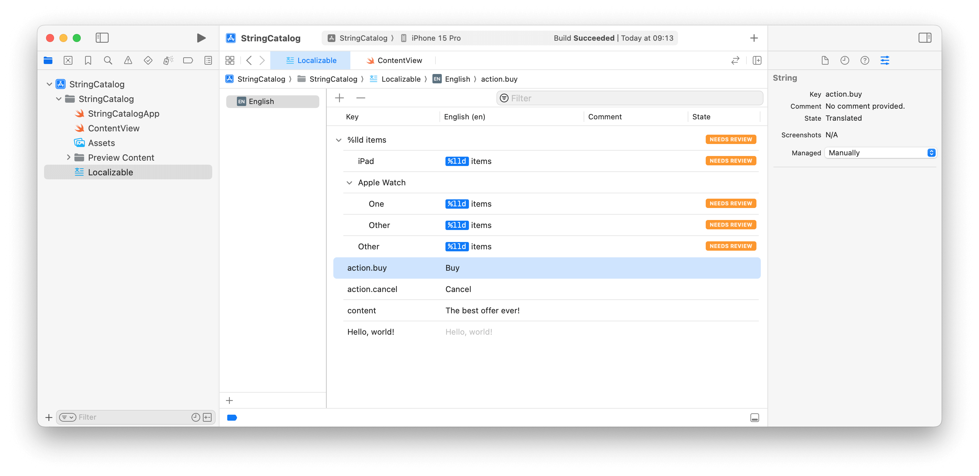Show only source-controlled files icon
Image resolution: width=979 pixels, height=476 pixels.
208,418
